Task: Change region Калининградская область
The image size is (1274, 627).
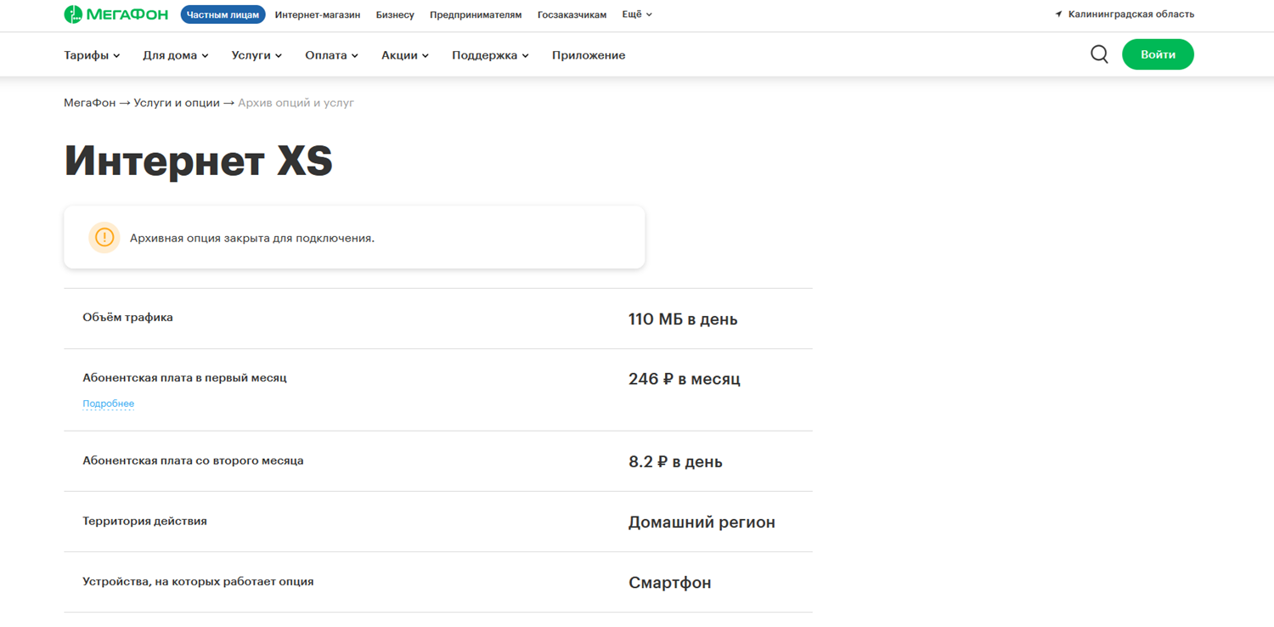Action: 1130,14
